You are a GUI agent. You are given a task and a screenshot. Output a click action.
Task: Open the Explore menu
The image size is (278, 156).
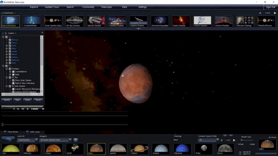(34, 7)
